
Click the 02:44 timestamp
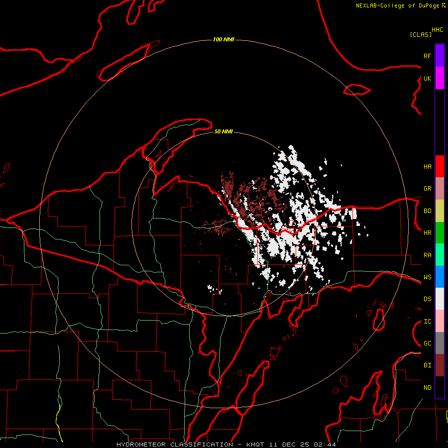(325, 445)
